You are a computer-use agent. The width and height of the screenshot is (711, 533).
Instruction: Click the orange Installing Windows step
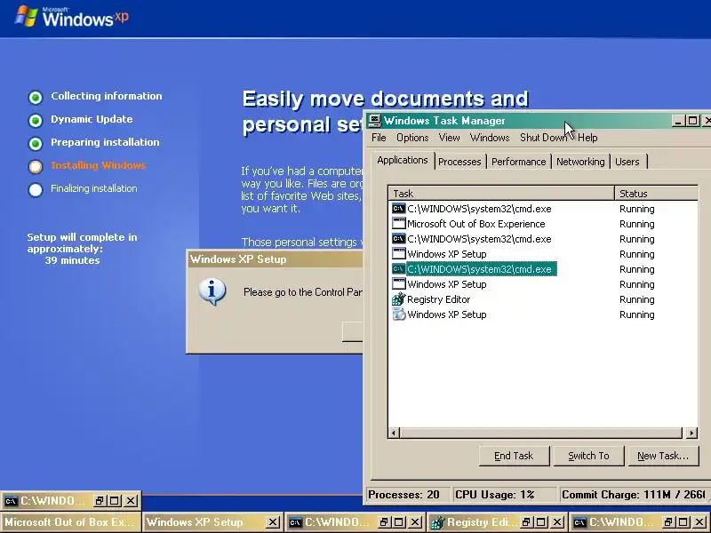tap(98, 165)
